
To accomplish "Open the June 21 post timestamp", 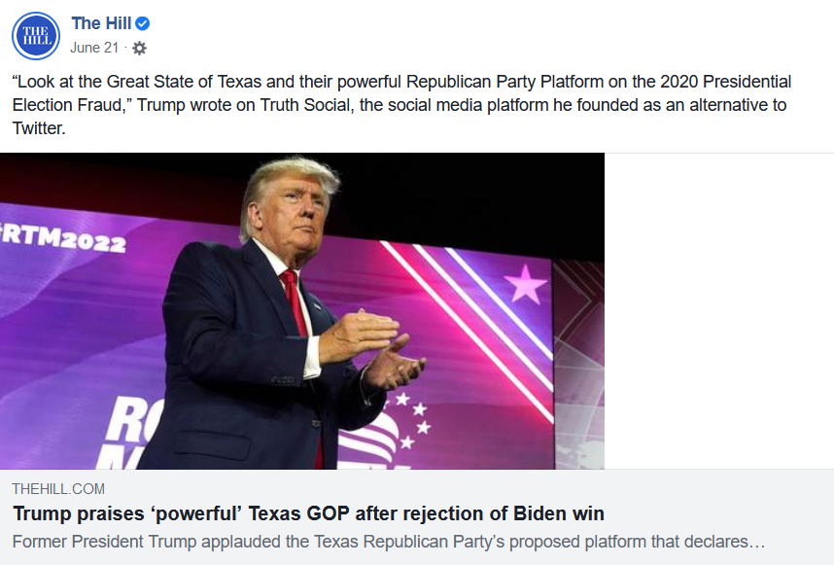I will coord(94,48).
